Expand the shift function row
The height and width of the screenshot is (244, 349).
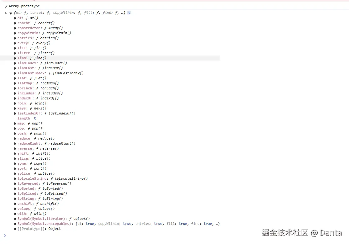[x=15, y=154]
